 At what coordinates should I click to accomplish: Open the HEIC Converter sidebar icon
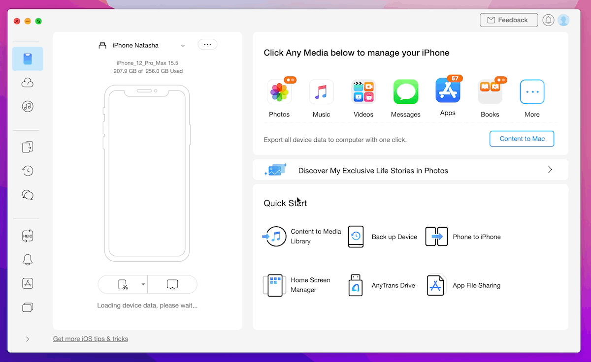28,236
